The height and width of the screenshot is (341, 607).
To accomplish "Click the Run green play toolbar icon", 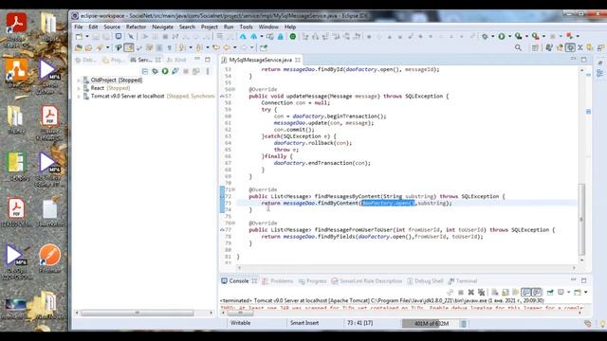I will (x=502, y=36).
